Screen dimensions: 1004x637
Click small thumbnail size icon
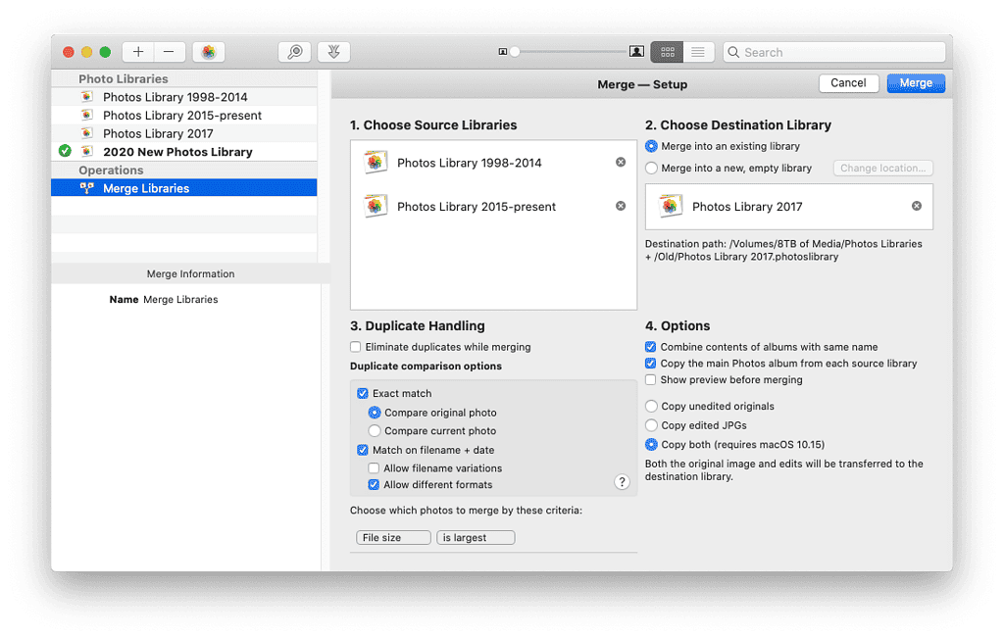coord(503,52)
